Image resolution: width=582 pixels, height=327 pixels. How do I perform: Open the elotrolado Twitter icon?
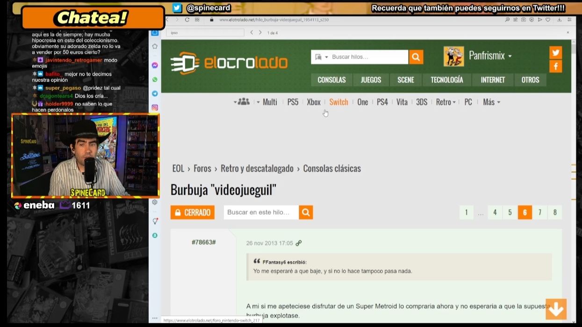click(x=555, y=52)
